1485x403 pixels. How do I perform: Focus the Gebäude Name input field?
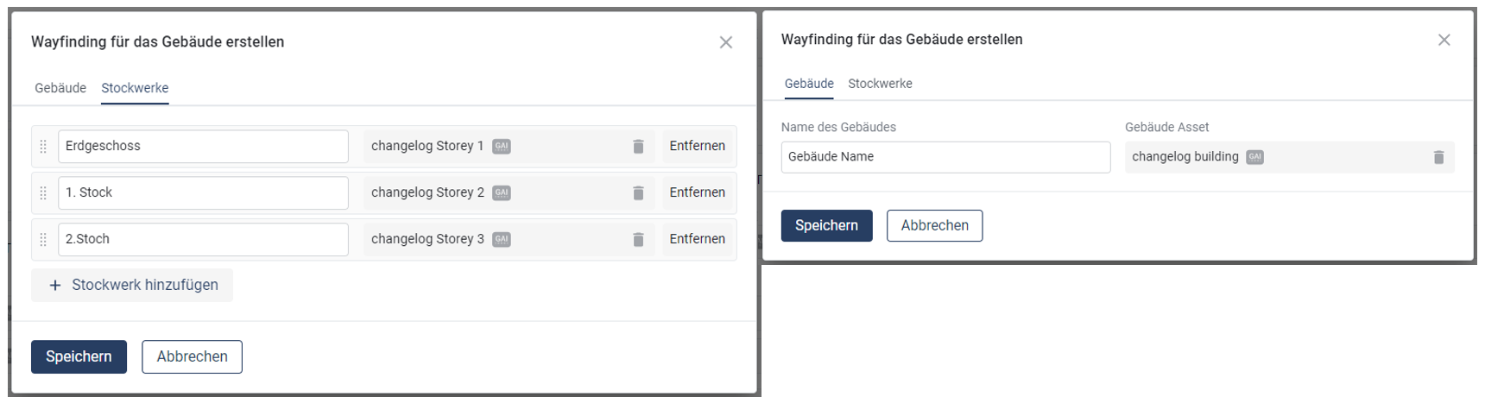(x=945, y=157)
